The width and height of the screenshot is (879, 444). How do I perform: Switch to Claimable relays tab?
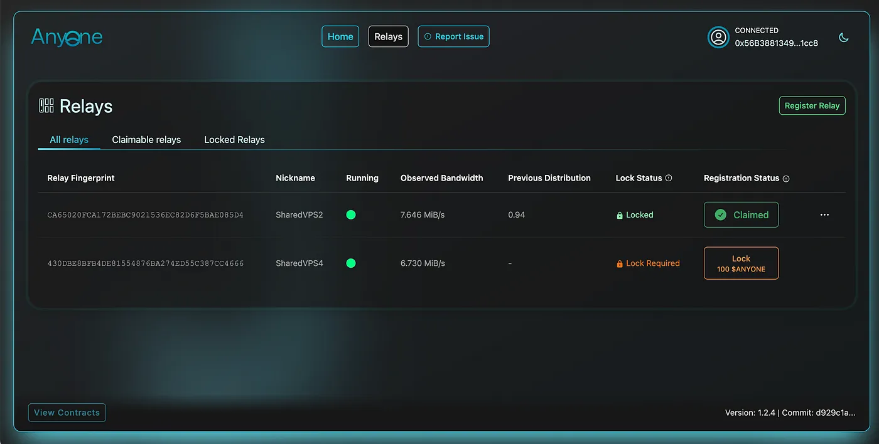click(146, 140)
